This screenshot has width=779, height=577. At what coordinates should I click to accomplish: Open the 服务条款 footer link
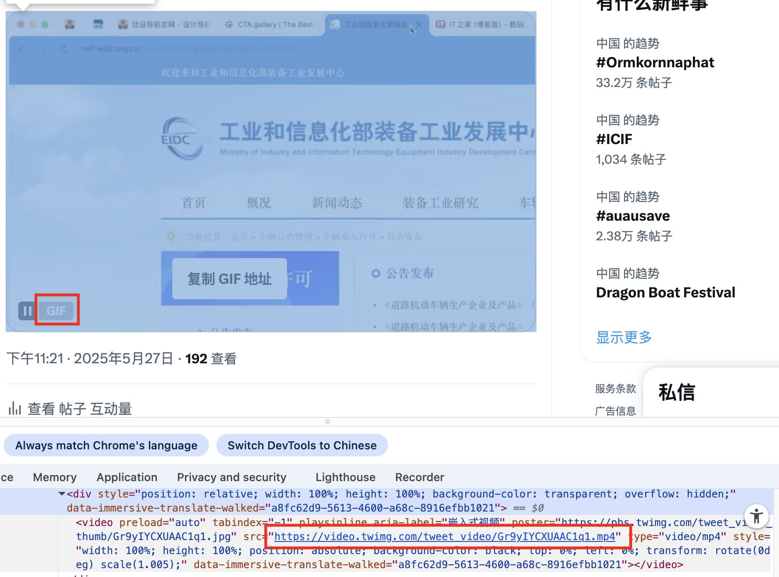click(615, 389)
